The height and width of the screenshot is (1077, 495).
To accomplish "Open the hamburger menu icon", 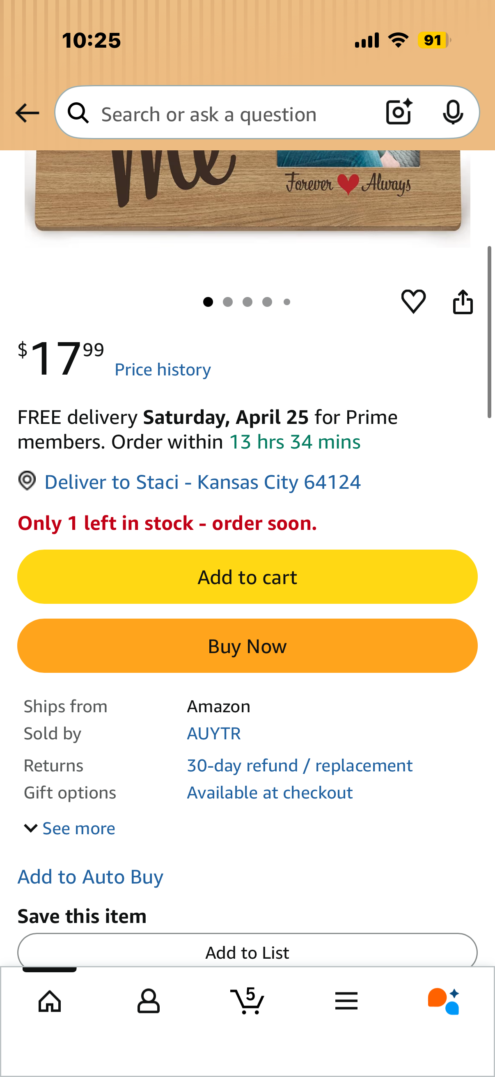I will point(346,1001).
